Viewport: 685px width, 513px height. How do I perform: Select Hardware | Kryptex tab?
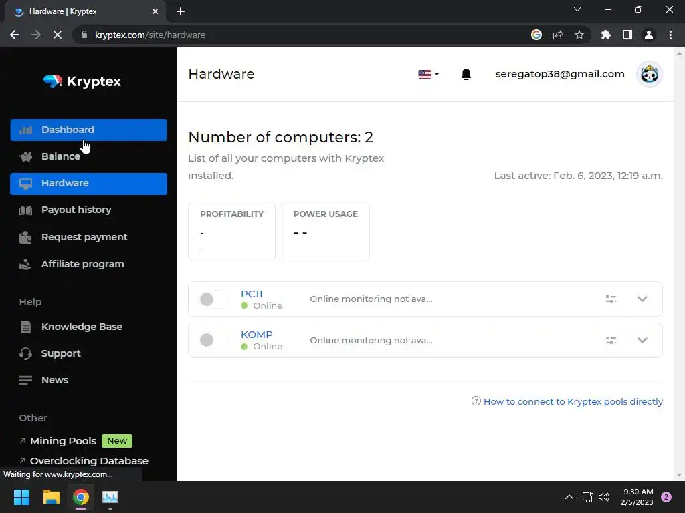pos(86,11)
